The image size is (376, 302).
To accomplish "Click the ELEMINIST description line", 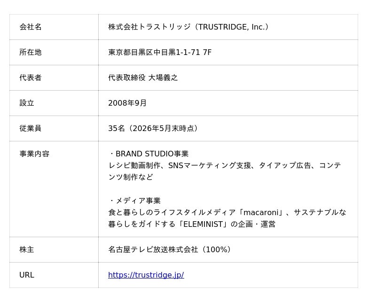I will pos(192,224).
